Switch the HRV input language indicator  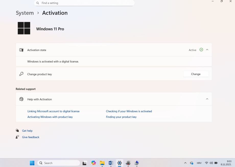[199, 163]
